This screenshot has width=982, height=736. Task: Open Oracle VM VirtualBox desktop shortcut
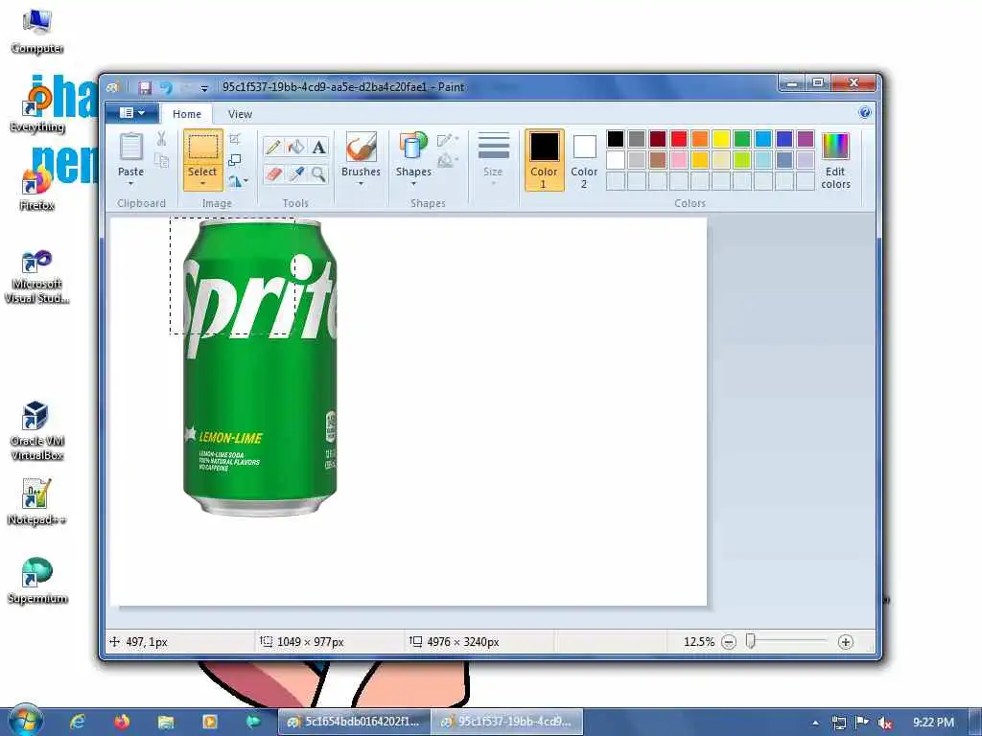pos(37,430)
